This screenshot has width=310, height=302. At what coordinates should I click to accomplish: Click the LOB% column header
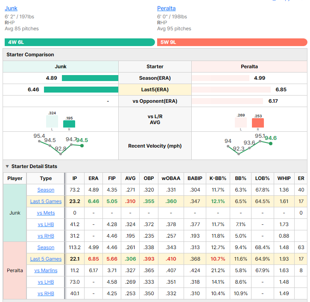pos(262,178)
